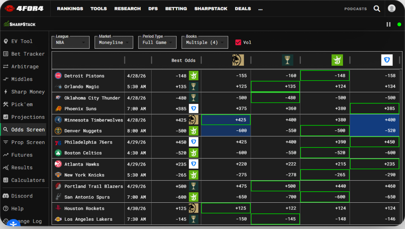Select Odds Screen in sidebar
This screenshot has height=229, width=405.
[24, 130]
